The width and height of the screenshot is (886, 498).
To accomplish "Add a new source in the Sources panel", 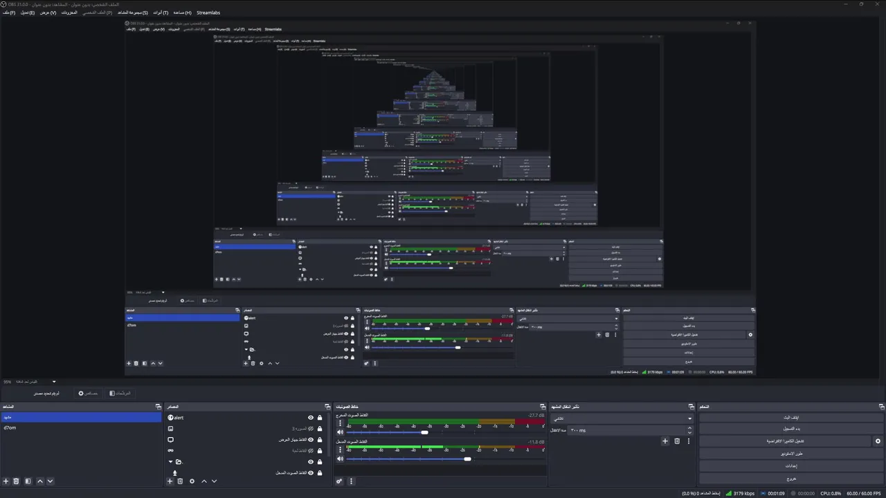I will (x=170, y=481).
